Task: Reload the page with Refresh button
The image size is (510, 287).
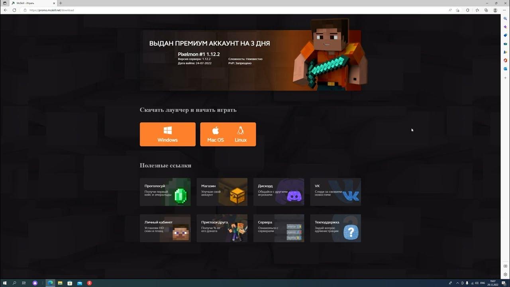Action: pyautogui.click(x=14, y=10)
